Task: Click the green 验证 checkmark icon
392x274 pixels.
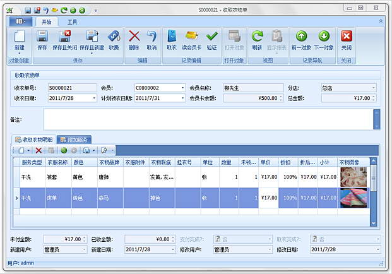Action: pyautogui.click(x=212, y=40)
